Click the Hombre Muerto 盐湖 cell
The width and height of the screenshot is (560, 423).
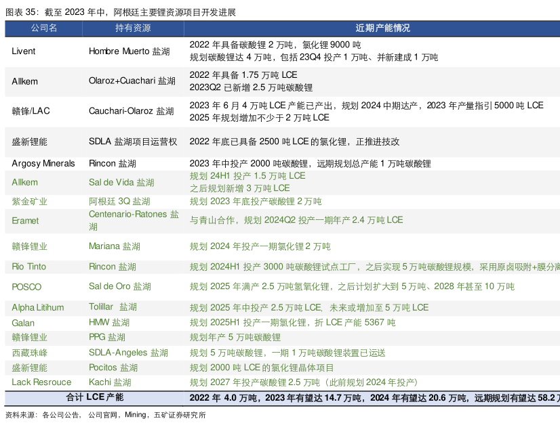129,51
